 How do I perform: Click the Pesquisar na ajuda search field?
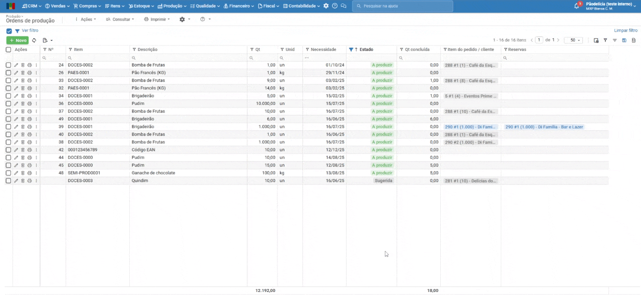[x=403, y=6]
